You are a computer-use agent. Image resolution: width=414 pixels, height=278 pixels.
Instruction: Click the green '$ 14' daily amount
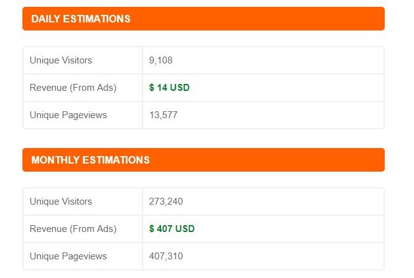pyautogui.click(x=158, y=88)
